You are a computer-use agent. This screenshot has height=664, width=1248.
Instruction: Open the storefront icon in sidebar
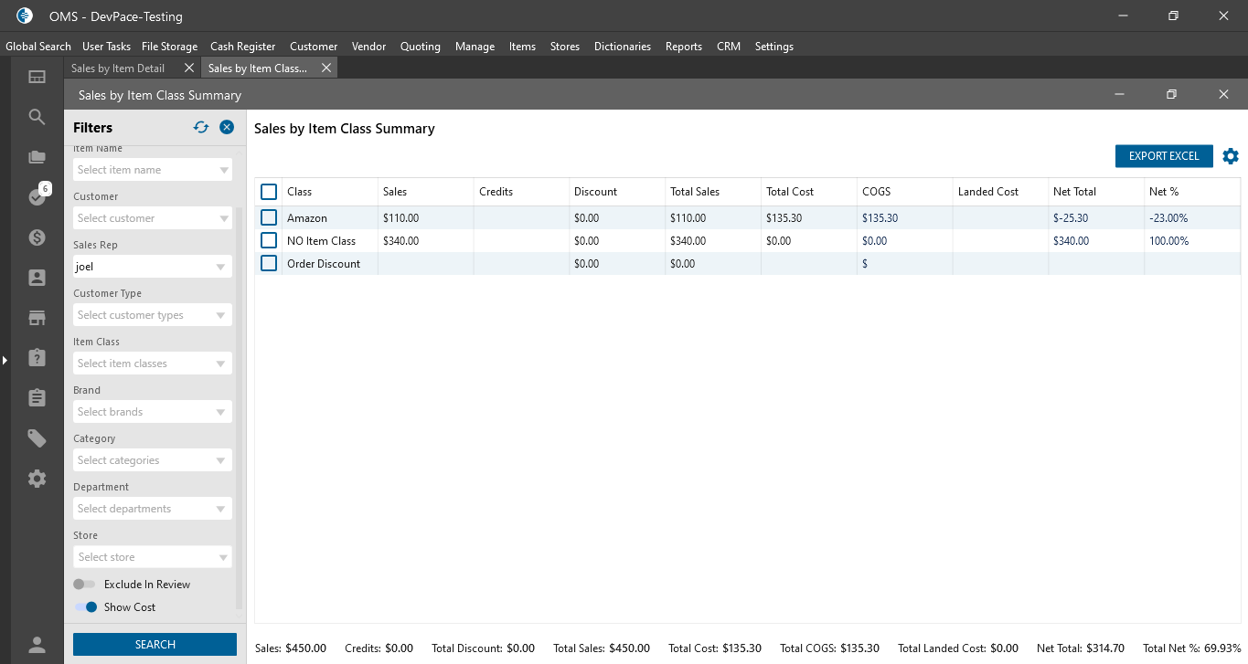pyautogui.click(x=37, y=318)
